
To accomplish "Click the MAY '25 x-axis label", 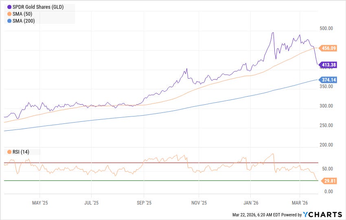I will pyautogui.click(x=40, y=203).
